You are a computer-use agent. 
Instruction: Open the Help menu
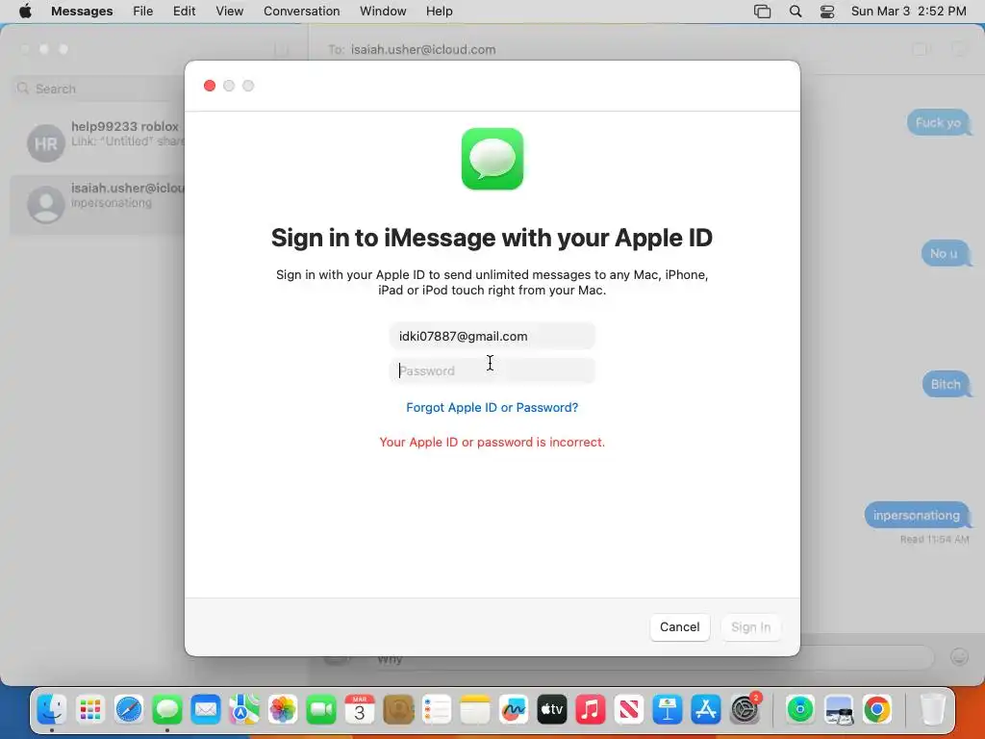click(439, 12)
